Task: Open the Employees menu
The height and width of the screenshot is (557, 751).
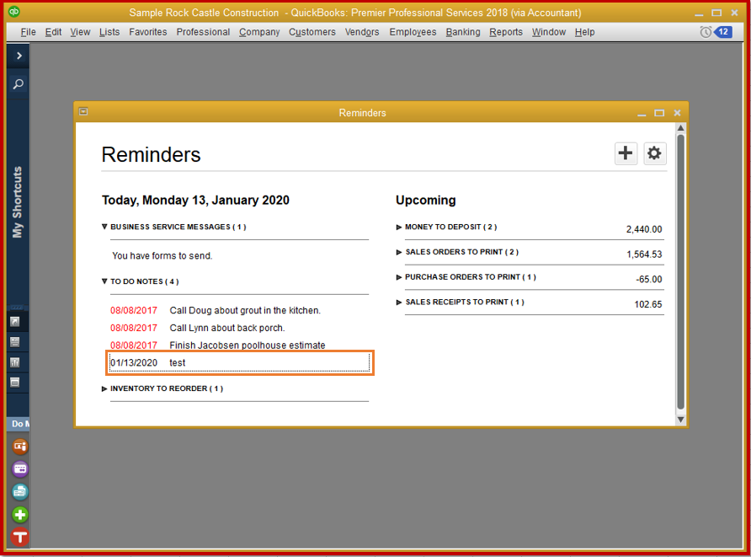Action: tap(413, 32)
